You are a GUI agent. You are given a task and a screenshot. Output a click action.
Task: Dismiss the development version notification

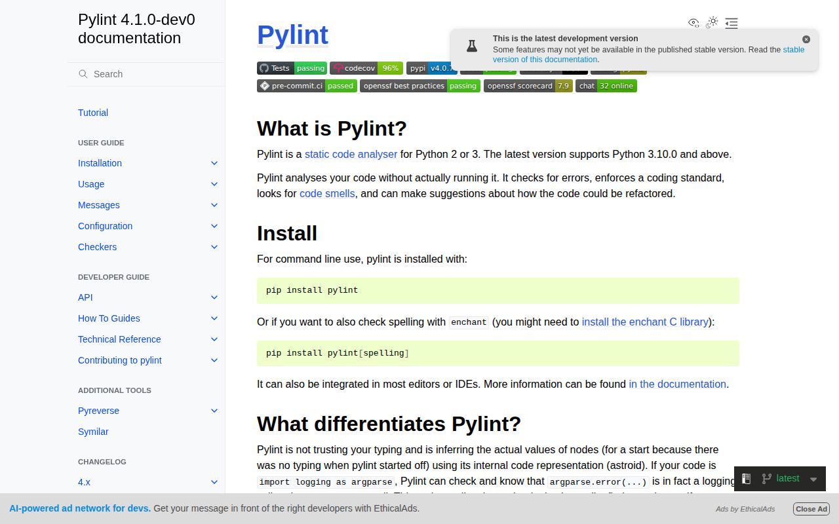click(x=806, y=39)
